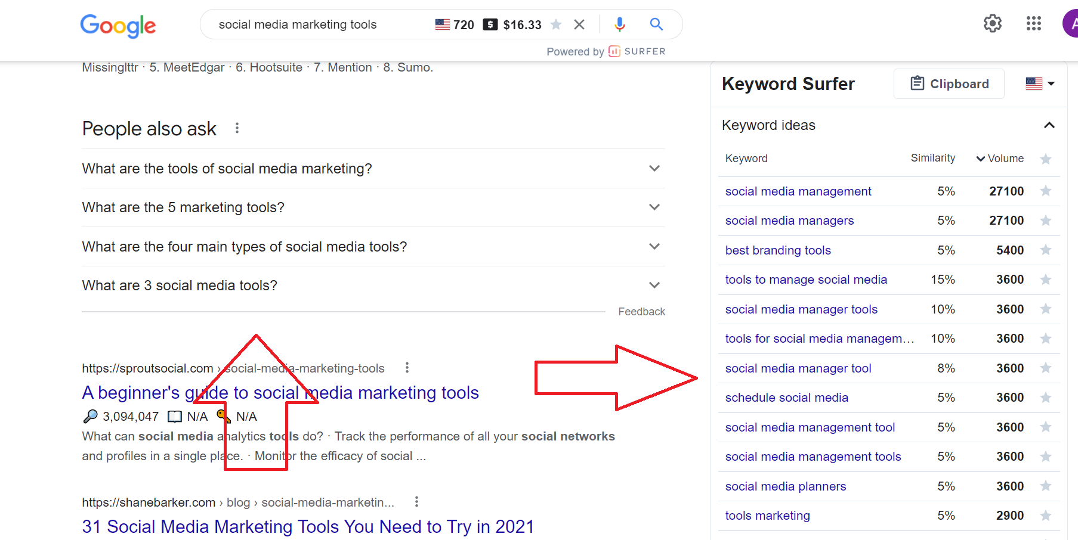Open keyword 'tools for social media managem…'

(820, 339)
